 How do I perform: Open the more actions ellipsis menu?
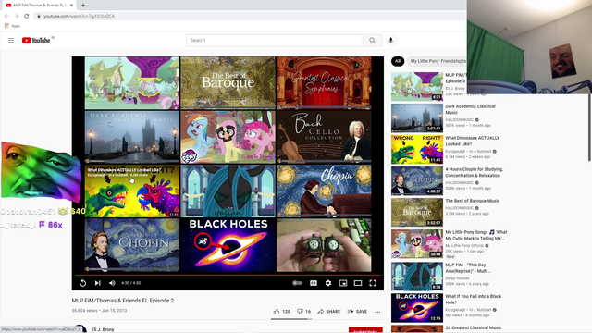tap(377, 312)
